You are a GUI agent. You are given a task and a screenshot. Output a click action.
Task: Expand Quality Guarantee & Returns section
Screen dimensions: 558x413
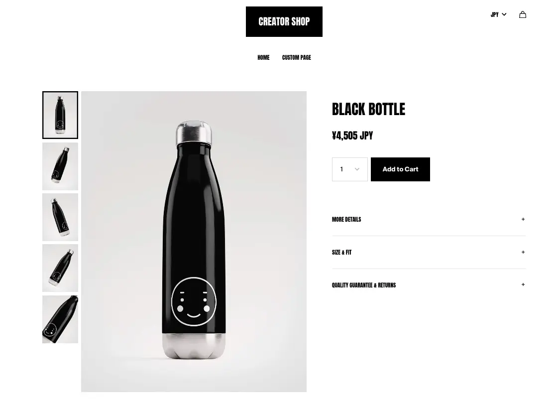(x=429, y=285)
